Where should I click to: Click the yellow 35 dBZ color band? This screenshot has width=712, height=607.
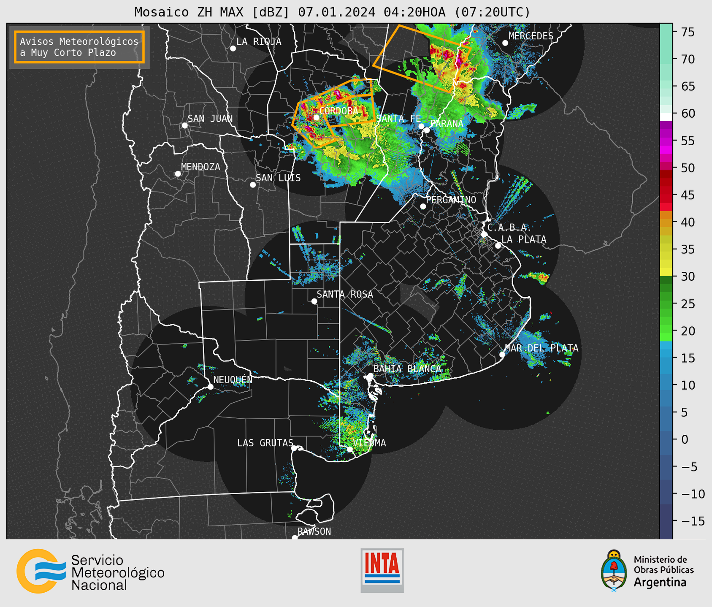(x=666, y=249)
